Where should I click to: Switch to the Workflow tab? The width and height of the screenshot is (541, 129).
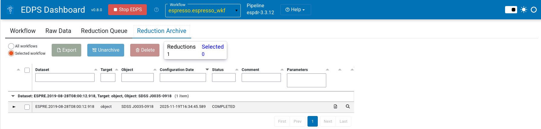tap(23, 31)
